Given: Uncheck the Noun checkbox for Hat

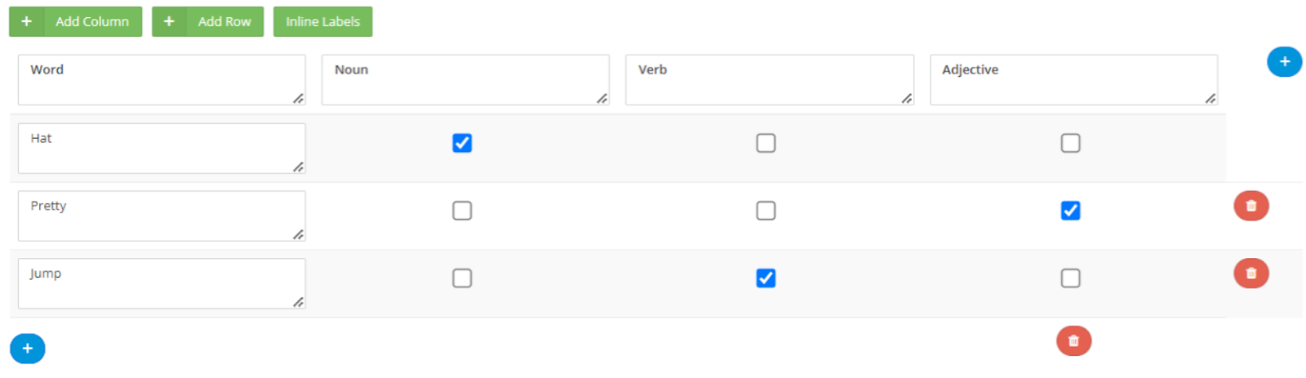Looking at the screenshot, I should (462, 143).
